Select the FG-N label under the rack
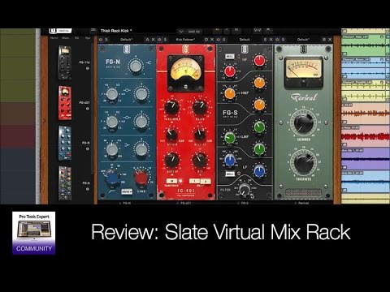The image size is (390, 292). coord(127,203)
